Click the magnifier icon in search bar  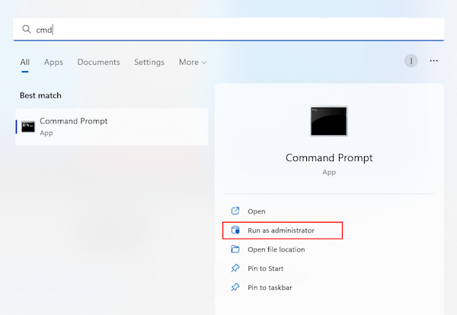pyautogui.click(x=26, y=30)
